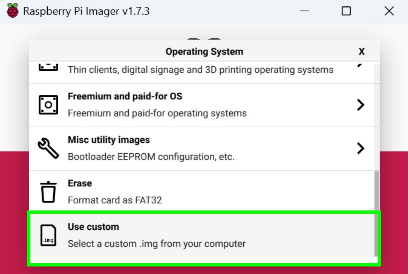Select the highlighted Use custom row
Viewport: 408px width, 274px height.
pos(203,235)
